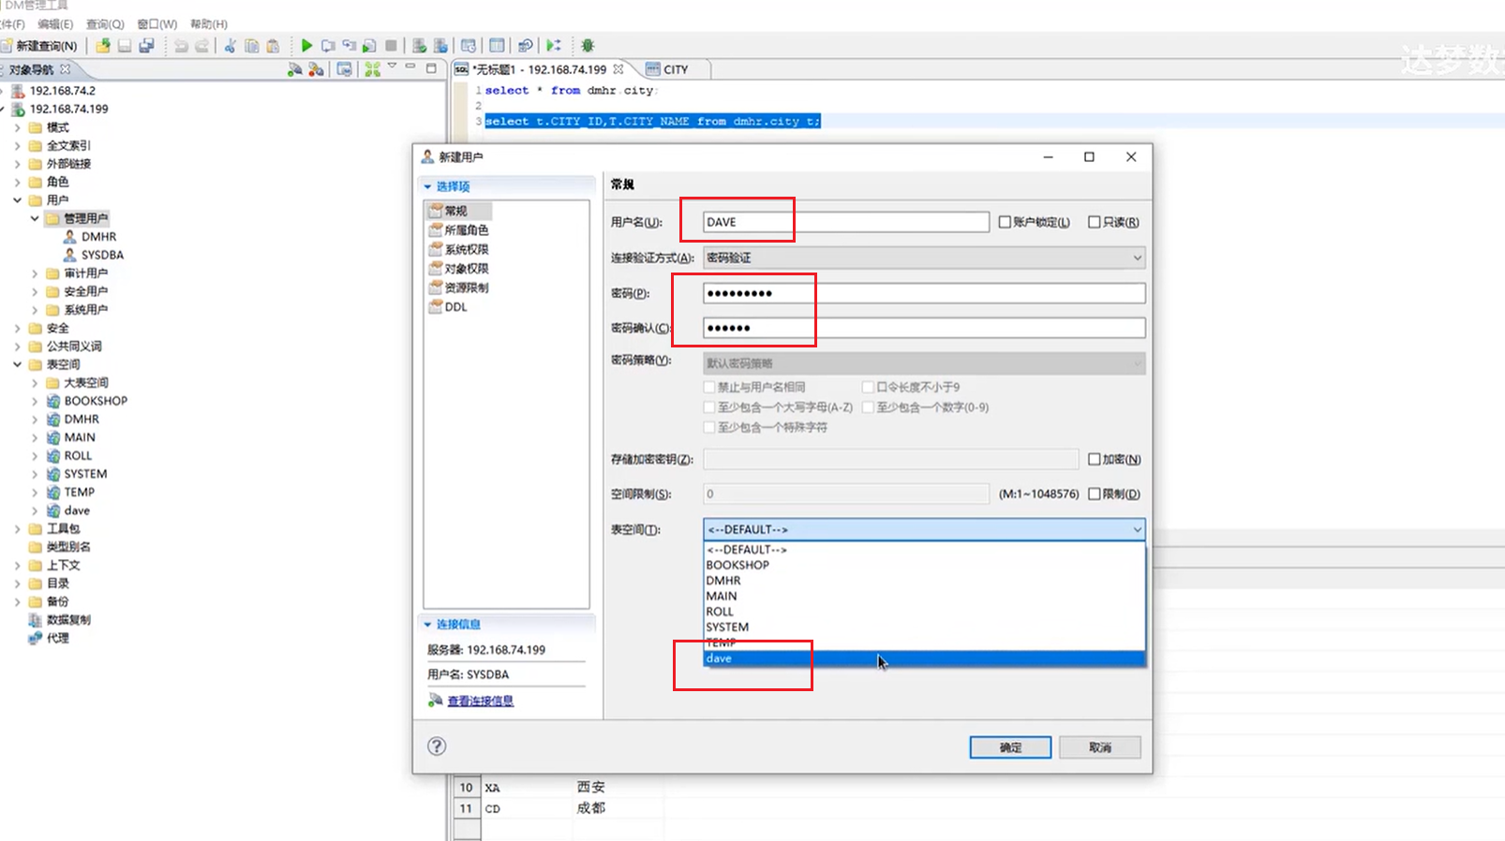Viewport: 1505px width, 841px height.
Task: Select DDL in dialog options
Action: coord(455,306)
